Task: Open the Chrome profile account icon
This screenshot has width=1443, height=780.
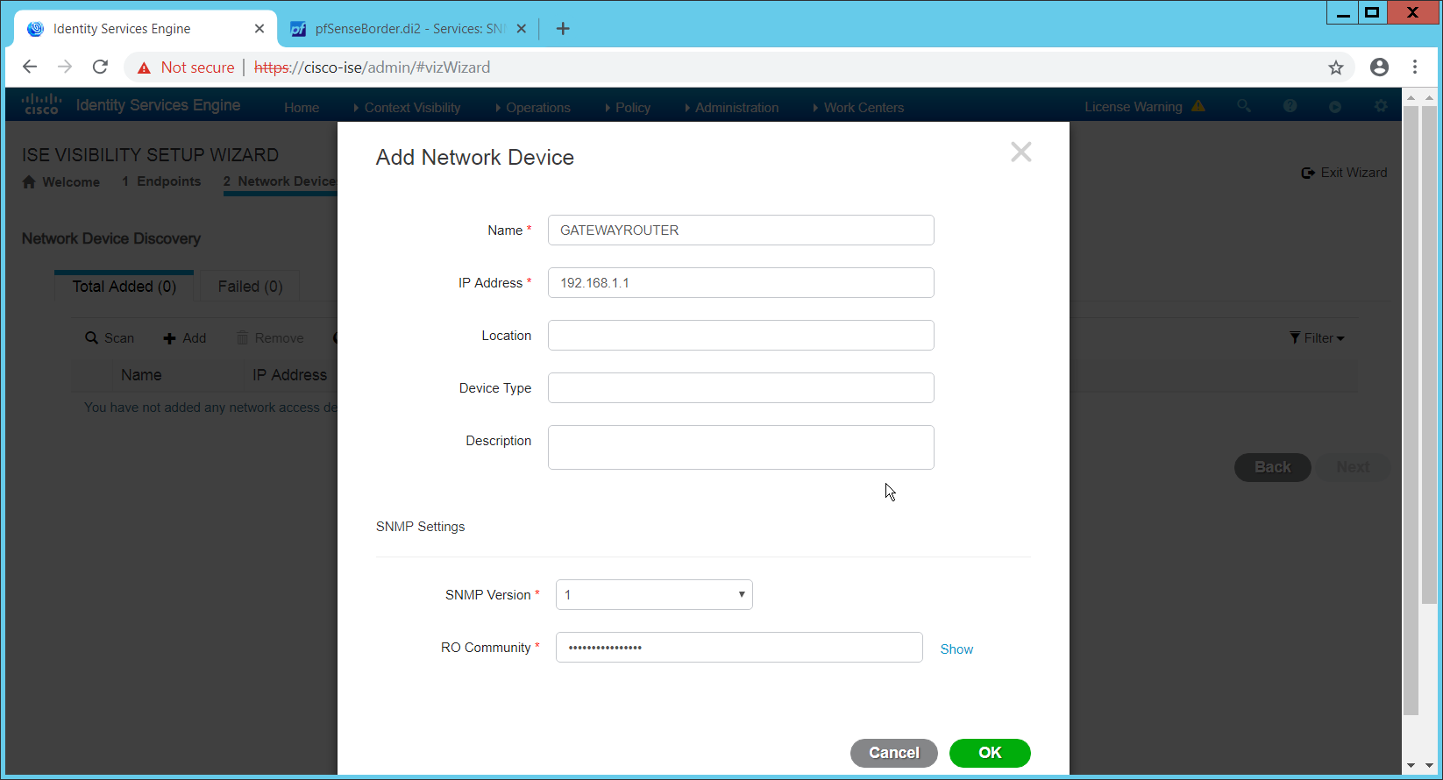Action: (1379, 67)
